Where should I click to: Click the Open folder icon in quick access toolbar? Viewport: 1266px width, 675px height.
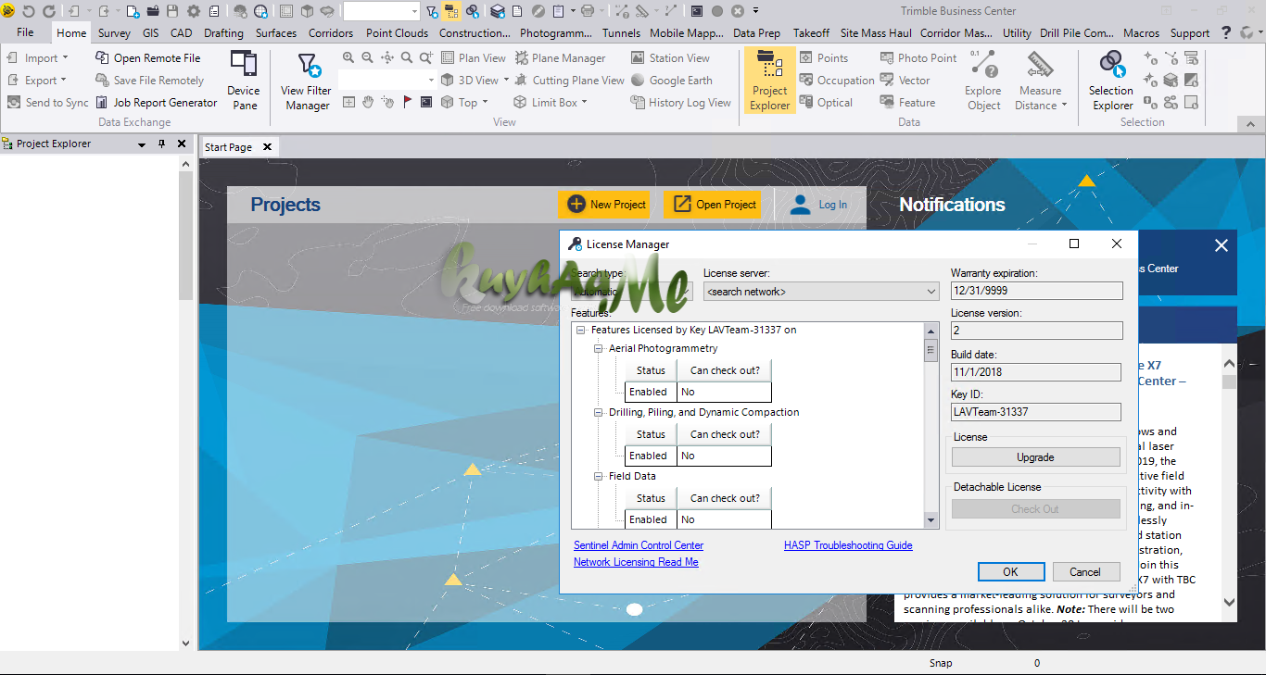pyautogui.click(x=152, y=11)
